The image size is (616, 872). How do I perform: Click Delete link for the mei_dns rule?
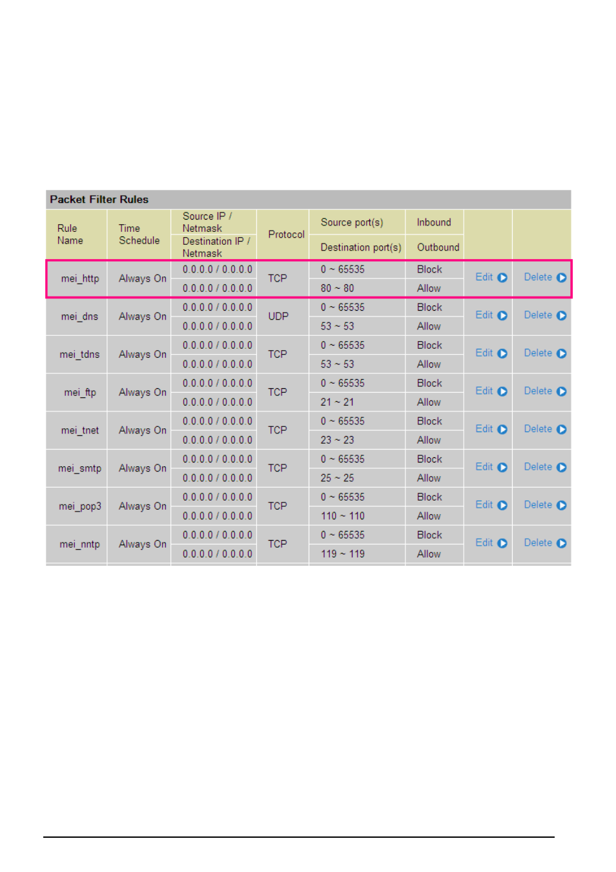pyautogui.click(x=538, y=315)
